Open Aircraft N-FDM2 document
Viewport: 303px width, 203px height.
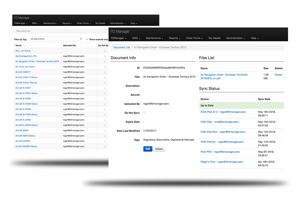click(x=23, y=98)
